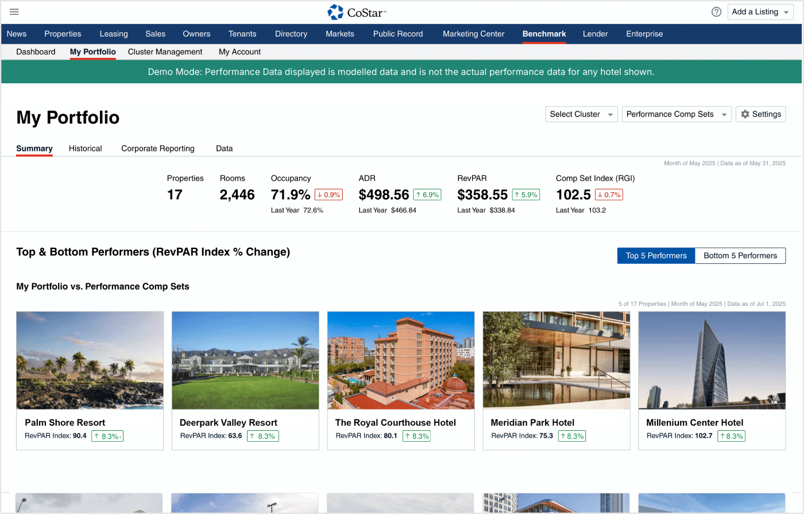This screenshot has height=514, width=804.
Task: Click the Millenium Center Hotel image
Action: [712, 360]
